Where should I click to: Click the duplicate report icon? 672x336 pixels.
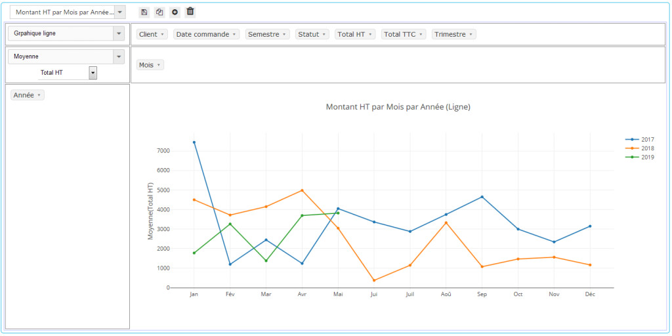click(159, 12)
